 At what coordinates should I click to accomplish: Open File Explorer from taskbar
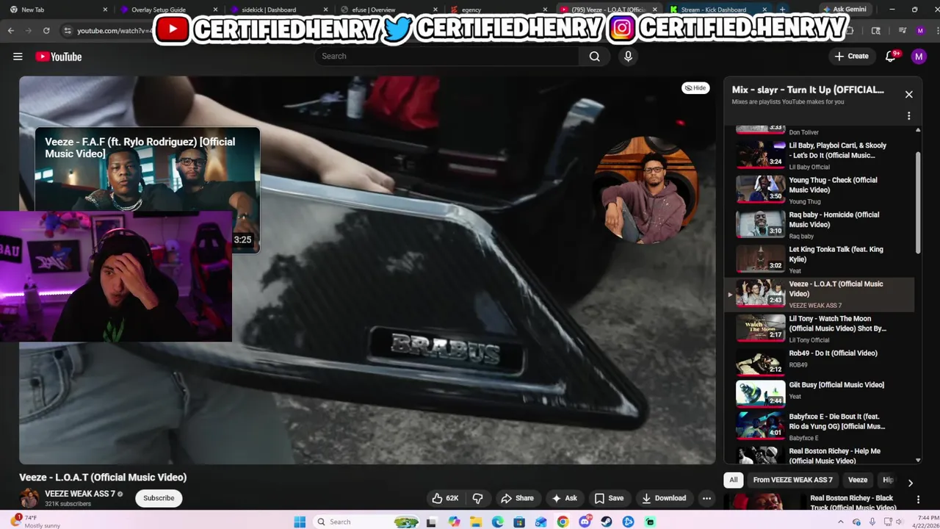pyautogui.click(x=476, y=522)
